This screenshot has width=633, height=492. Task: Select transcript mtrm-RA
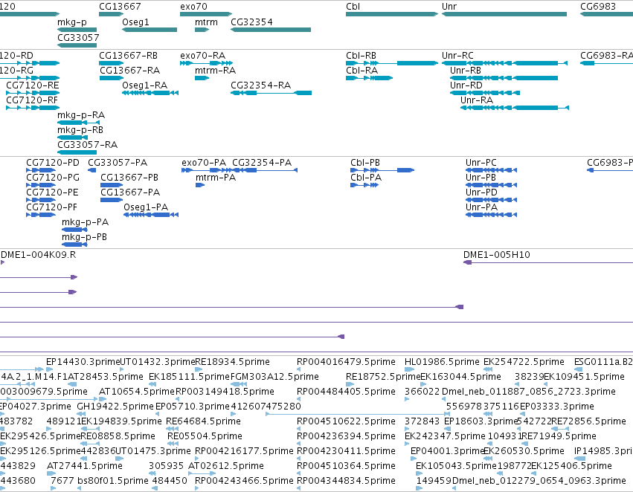pos(215,71)
